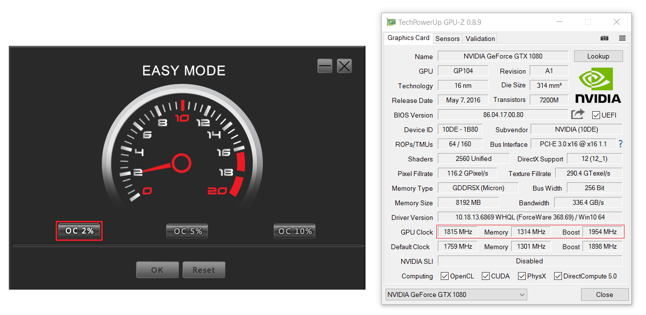Minimize the Easy Mode window

(325, 66)
